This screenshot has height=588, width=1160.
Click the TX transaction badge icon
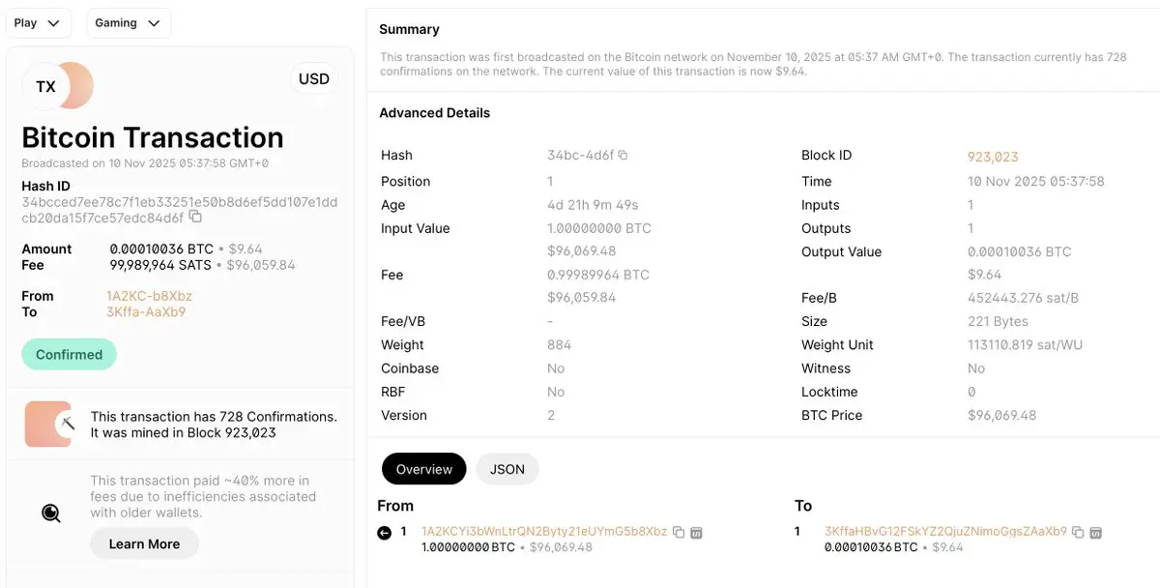tap(46, 86)
